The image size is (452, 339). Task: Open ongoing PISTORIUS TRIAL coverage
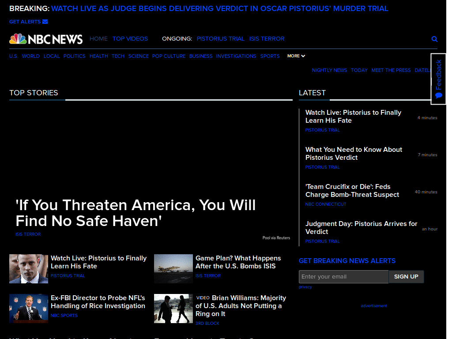coord(221,39)
